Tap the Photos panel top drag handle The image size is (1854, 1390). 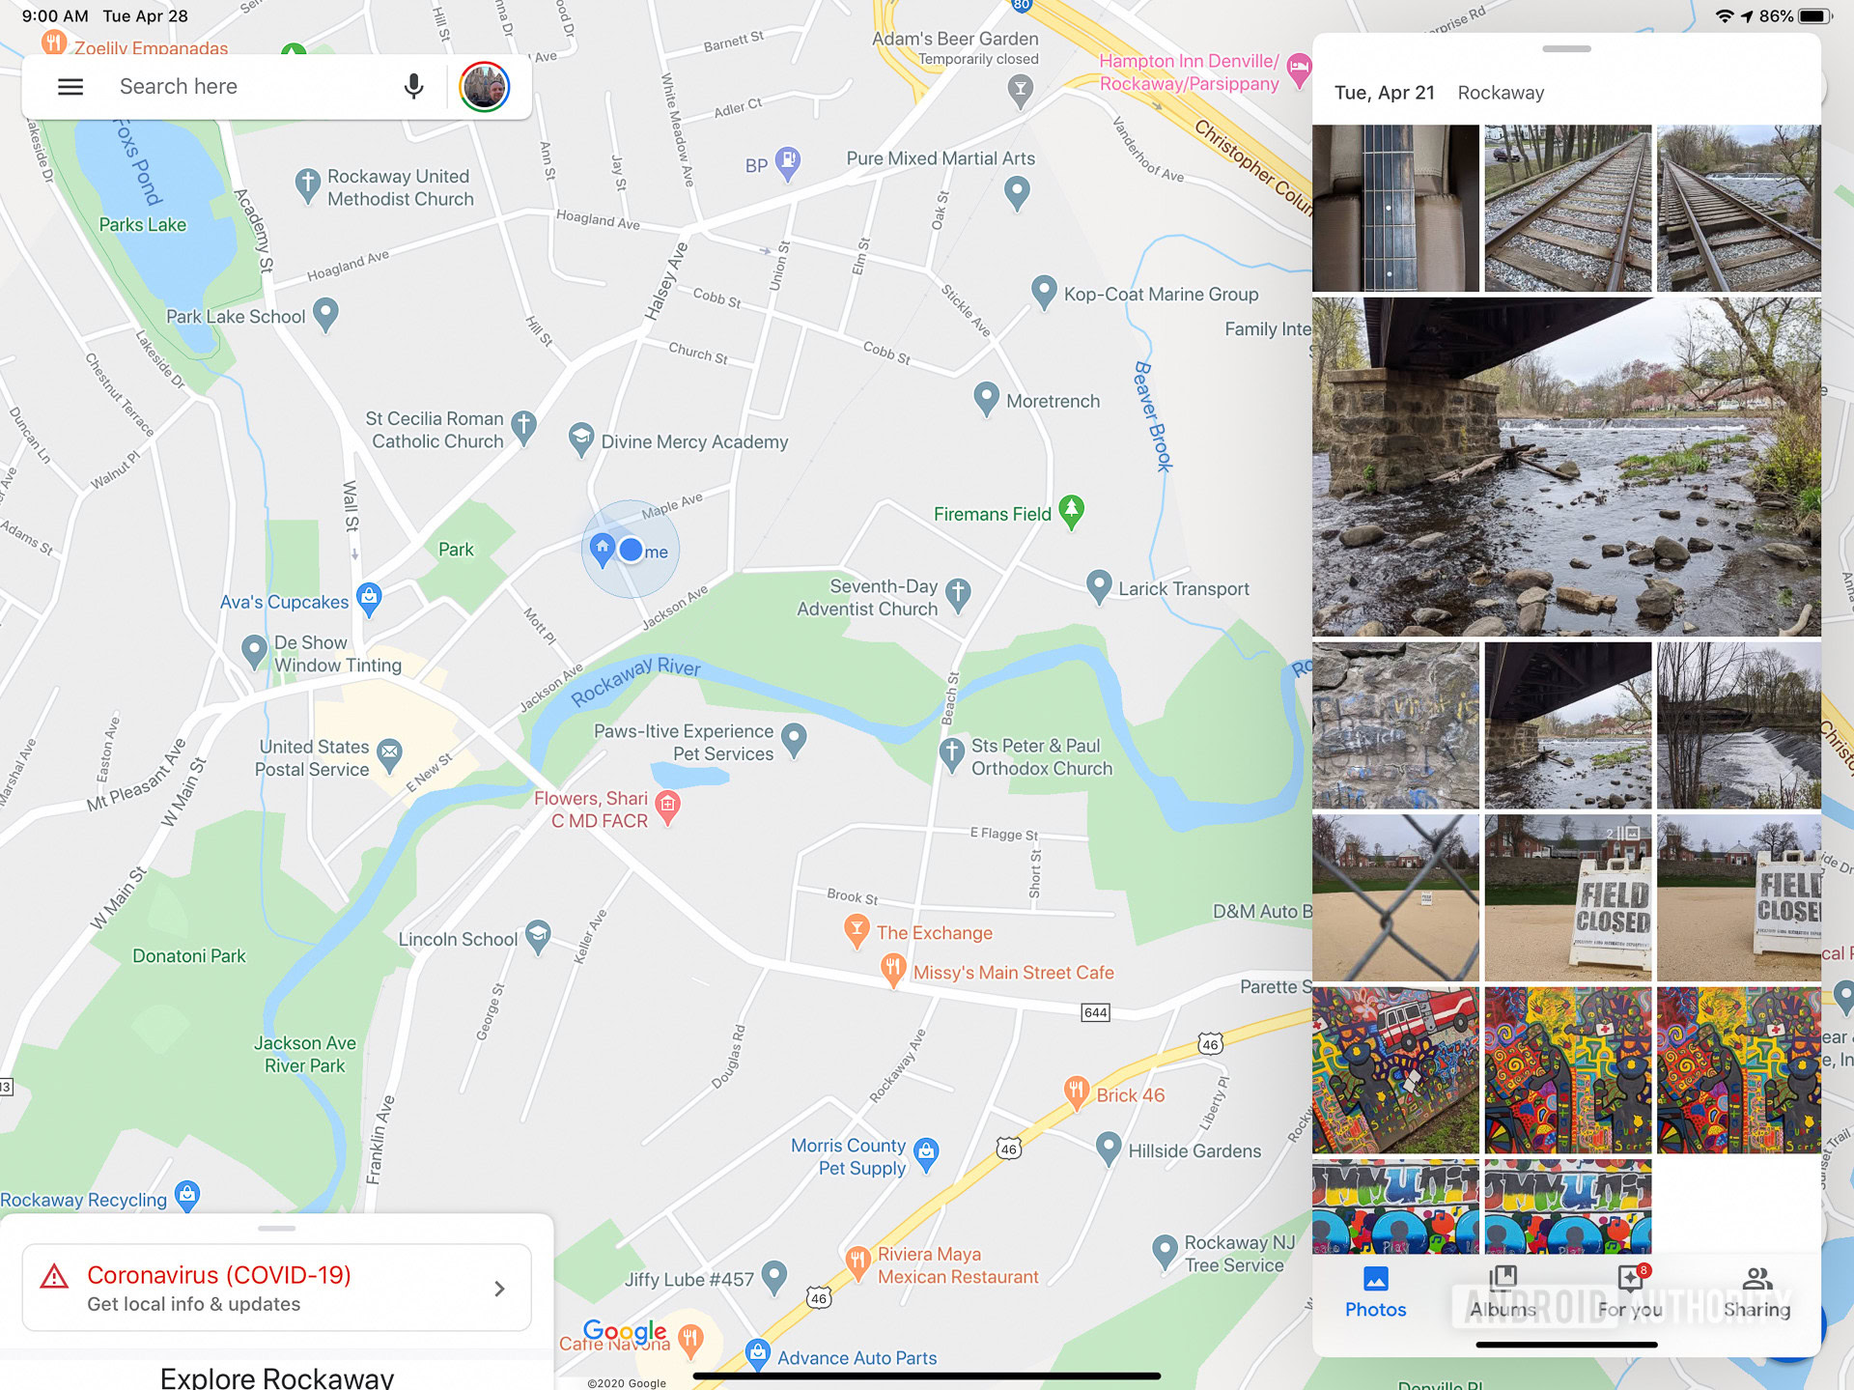point(1566,48)
